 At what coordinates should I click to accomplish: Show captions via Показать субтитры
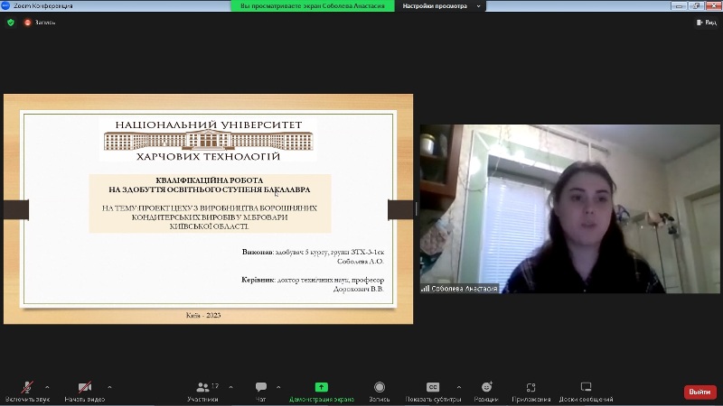tap(433, 392)
